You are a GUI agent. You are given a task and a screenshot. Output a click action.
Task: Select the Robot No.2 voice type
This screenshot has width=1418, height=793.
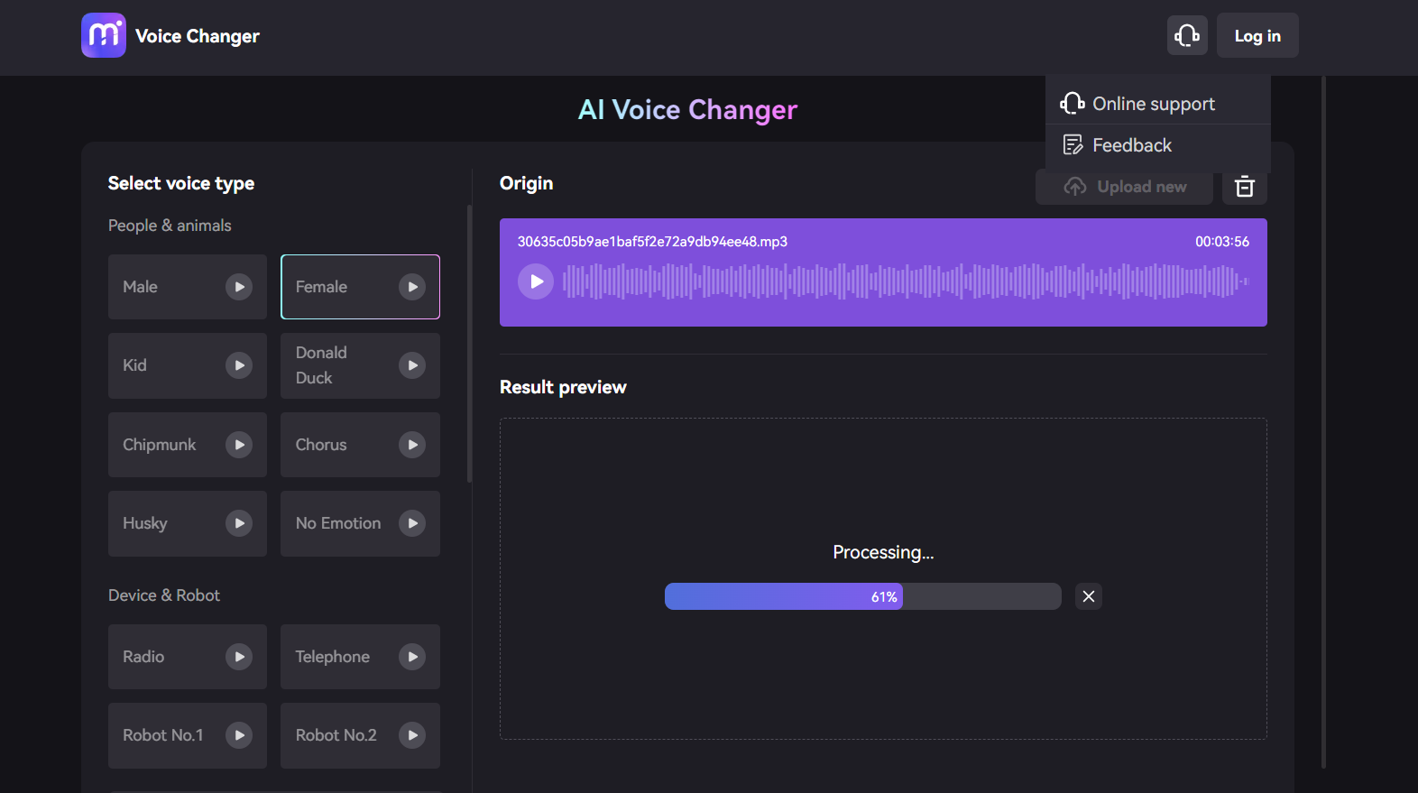(x=360, y=735)
